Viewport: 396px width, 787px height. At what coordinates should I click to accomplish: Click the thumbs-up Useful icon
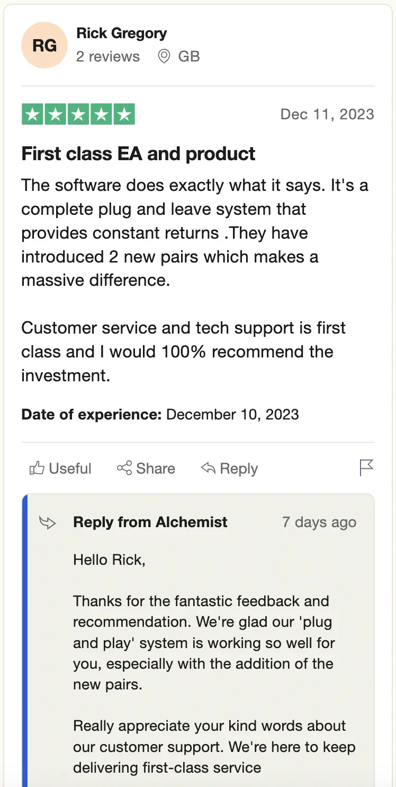37,468
